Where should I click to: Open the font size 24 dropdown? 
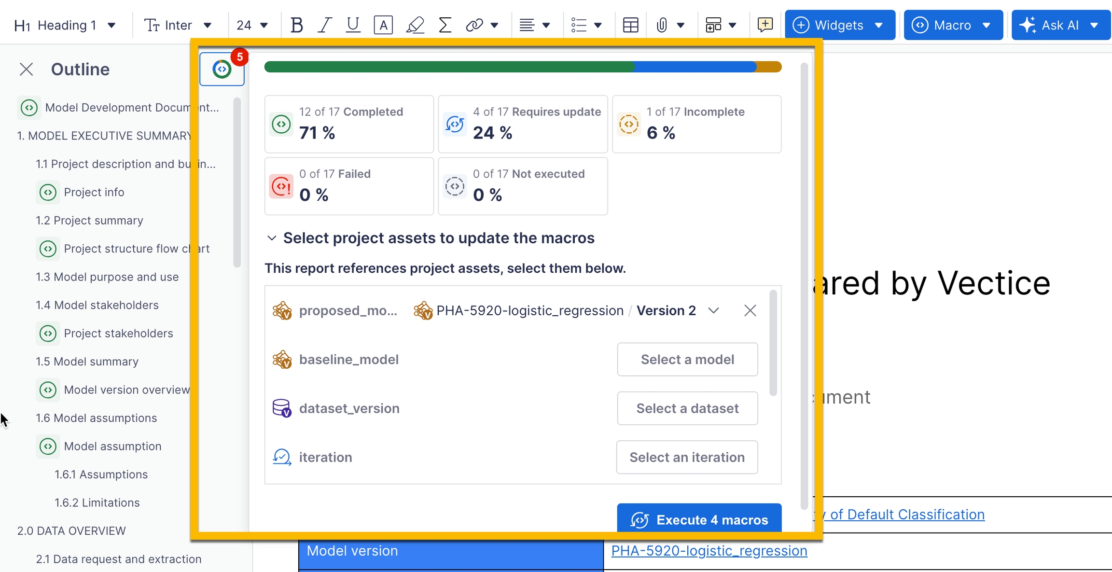pos(252,25)
